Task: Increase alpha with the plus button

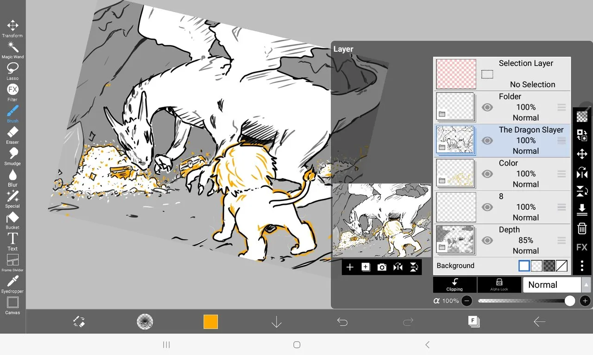Action: [x=585, y=301]
